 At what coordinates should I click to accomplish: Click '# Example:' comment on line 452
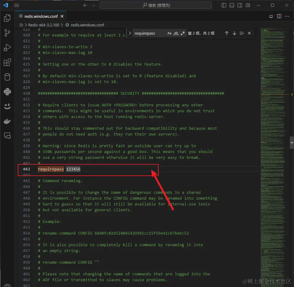[50, 221]
